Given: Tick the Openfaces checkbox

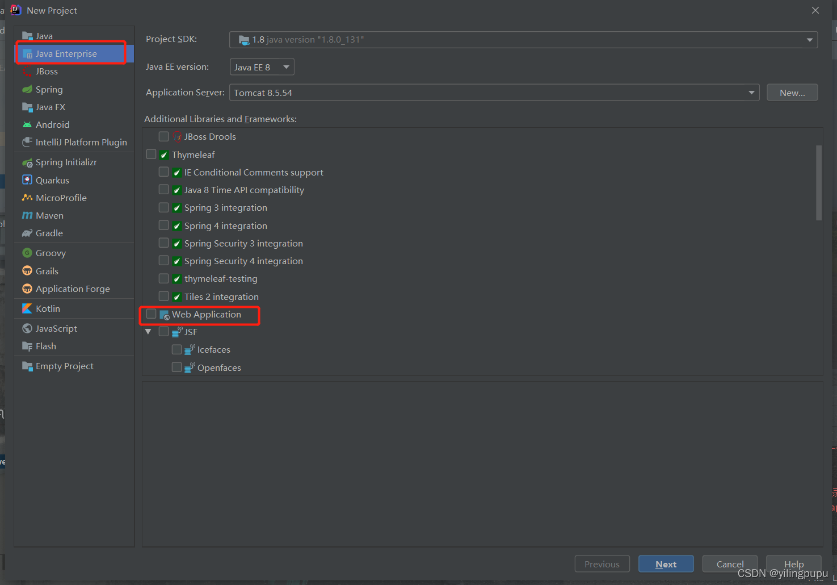Looking at the screenshot, I should tap(177, 367).
